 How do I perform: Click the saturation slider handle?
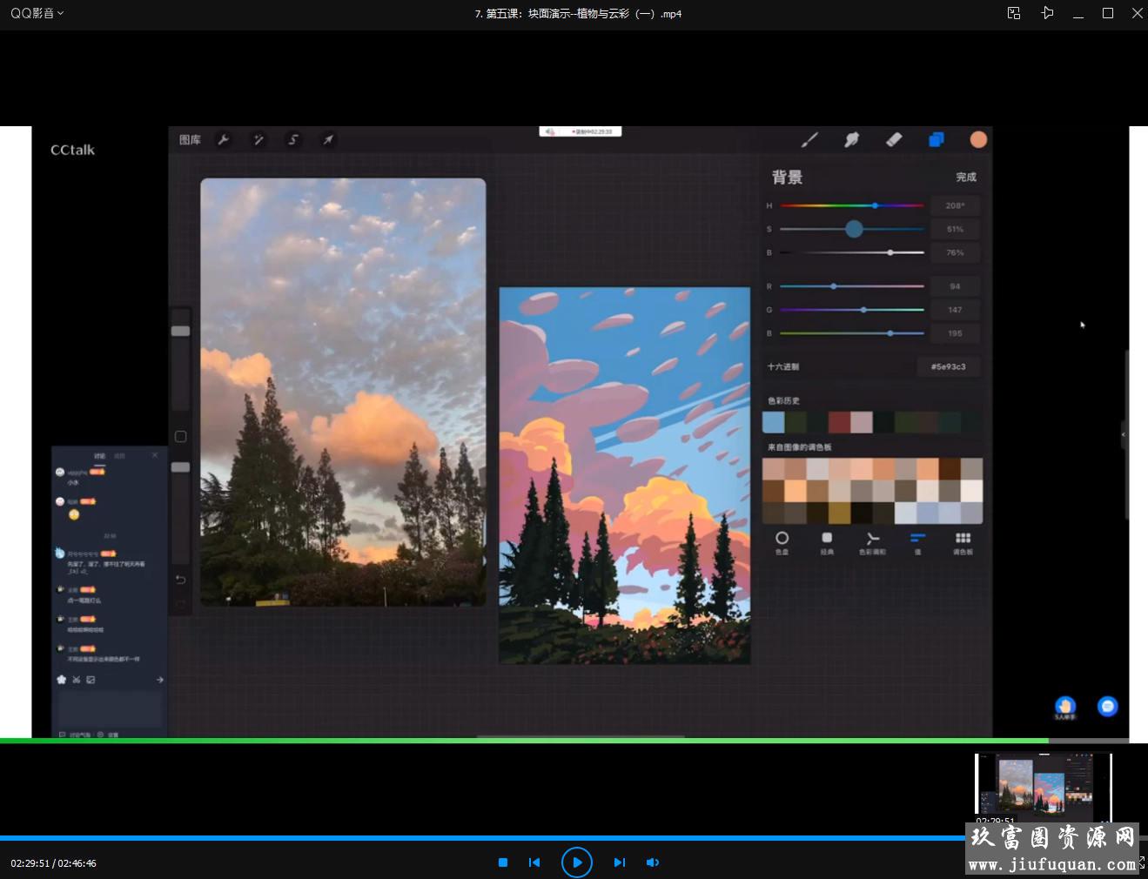coord(854,229)
